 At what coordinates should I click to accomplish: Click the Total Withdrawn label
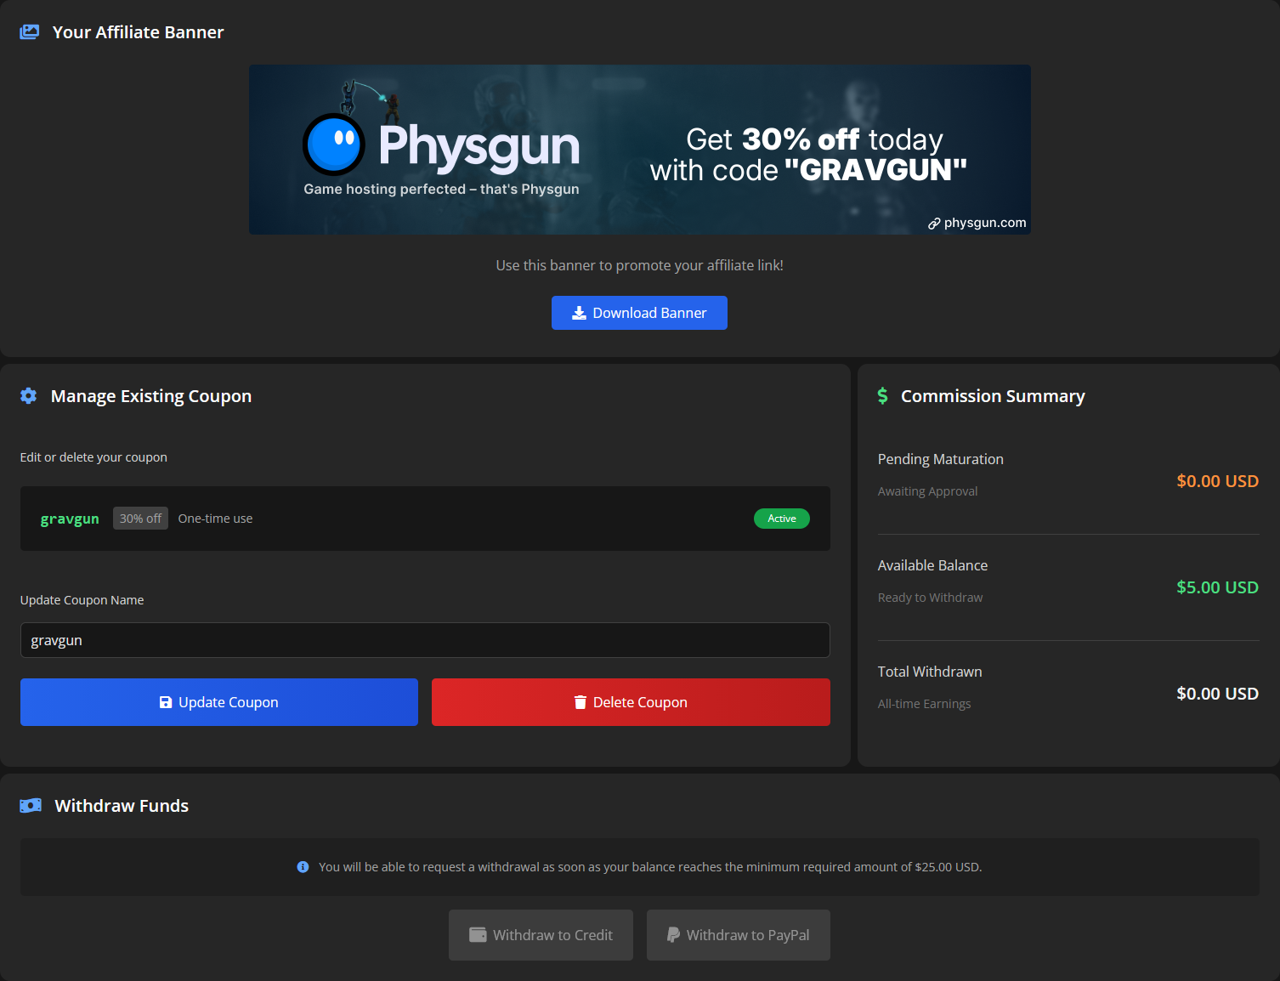coord(930,672)
